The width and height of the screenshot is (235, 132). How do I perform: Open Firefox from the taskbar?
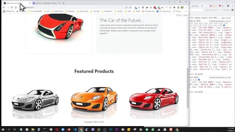69,129
